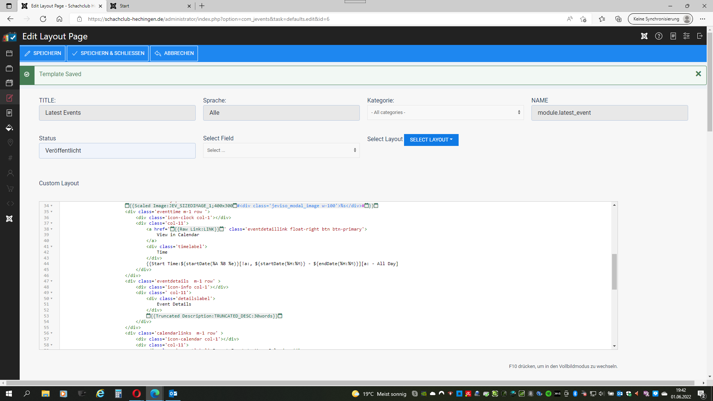This screenshot has height=401, width=713.
Task: Open the Status Veröffentlicht dropdown
Action: tap(117, 151)
